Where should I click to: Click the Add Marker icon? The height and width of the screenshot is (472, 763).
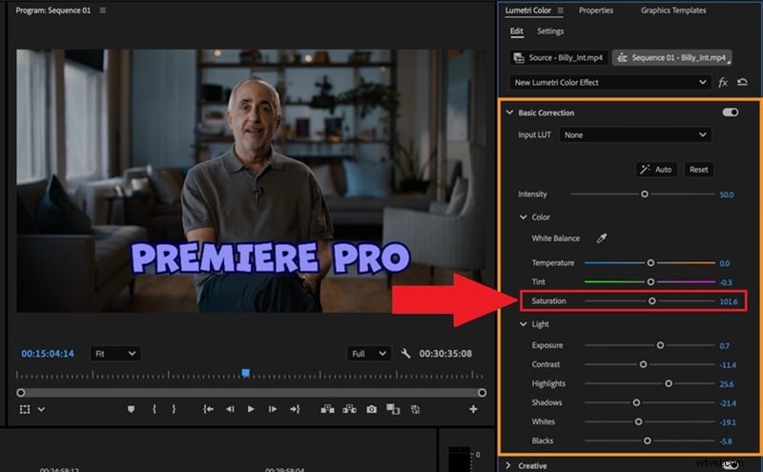pyautogui.click(x=131, y=409)
